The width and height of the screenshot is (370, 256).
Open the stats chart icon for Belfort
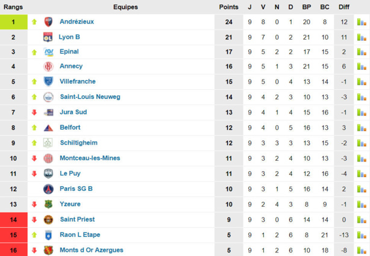coord(362,128)
